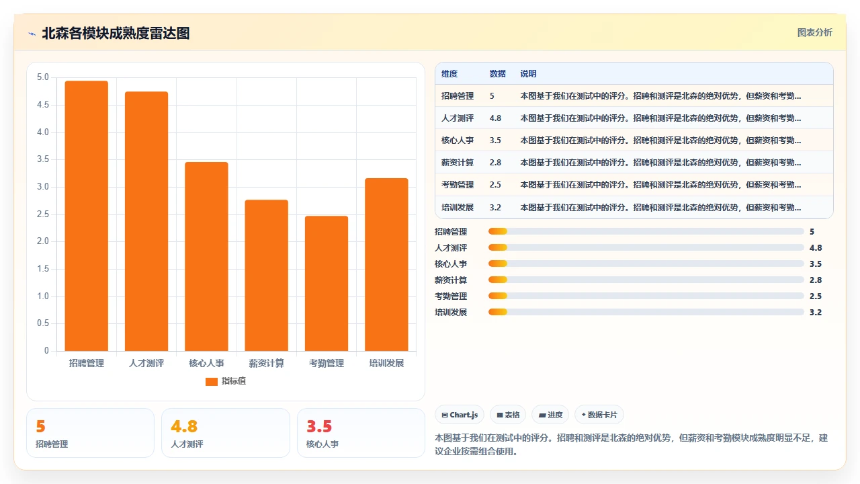
Task: Click the value 3.2 next to 培训发展 progress
Action: [816, 312]
